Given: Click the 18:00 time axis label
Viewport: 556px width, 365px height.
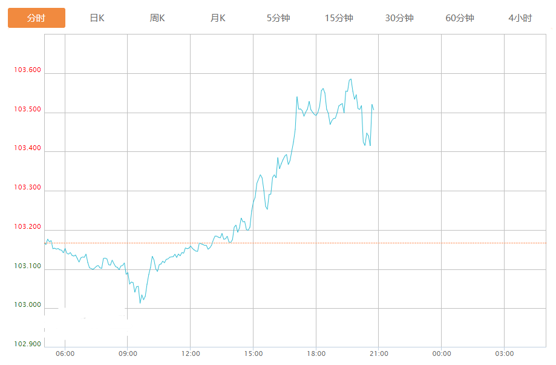Looking at the screenshot, I should tap(316, 353).
